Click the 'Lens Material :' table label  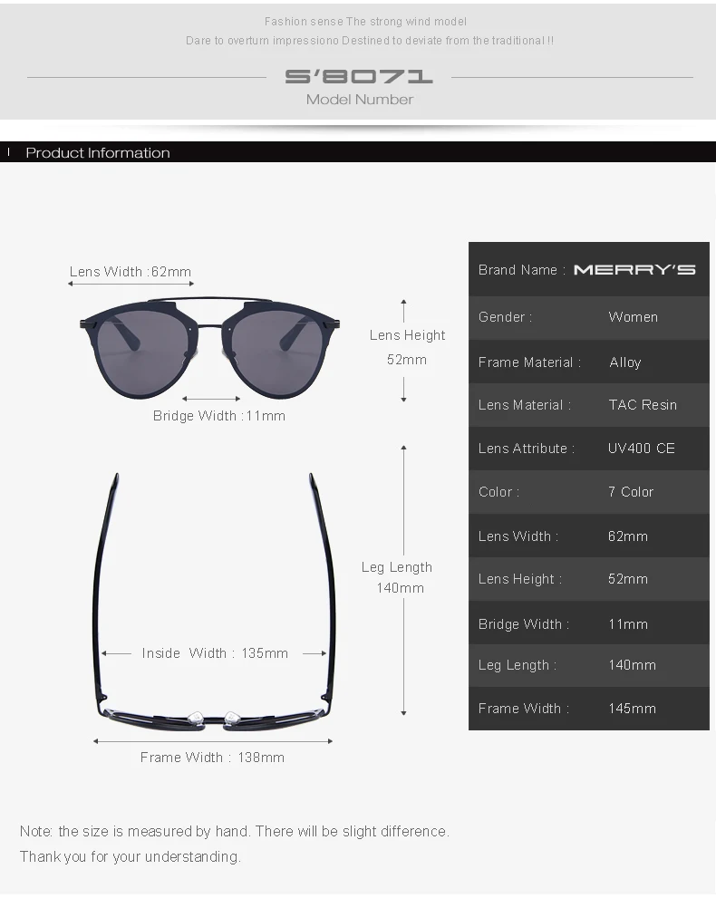(x=525, y=405)
